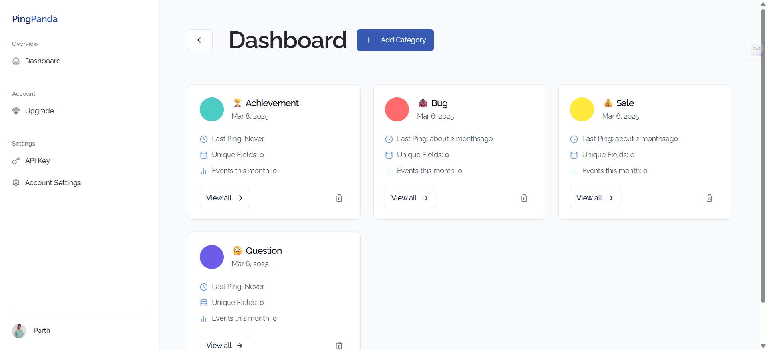This screenshot has width=767, height=350.
Task: Click the user avatar for Parth
Action: tap(19, 331)
